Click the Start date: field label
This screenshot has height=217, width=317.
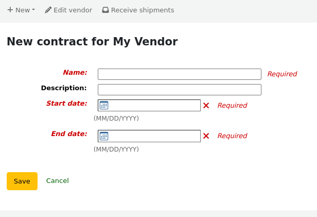(66, 104)
